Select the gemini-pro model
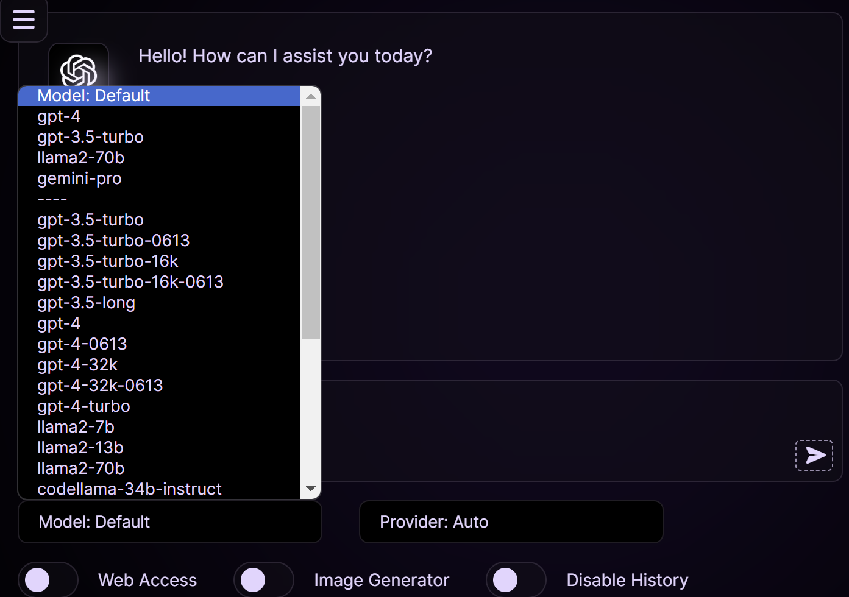The height and width of the screenshot is (597, 849). (160, 178)
